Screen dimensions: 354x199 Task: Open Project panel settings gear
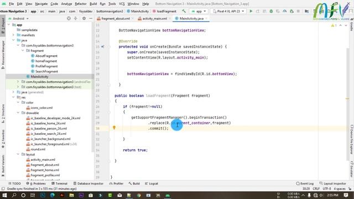tap(84, 18)
